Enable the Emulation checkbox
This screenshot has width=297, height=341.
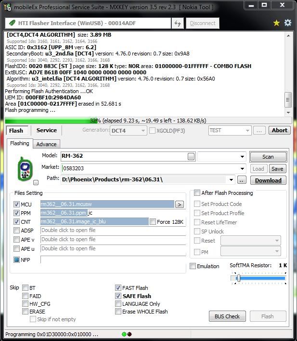(193, 266)
